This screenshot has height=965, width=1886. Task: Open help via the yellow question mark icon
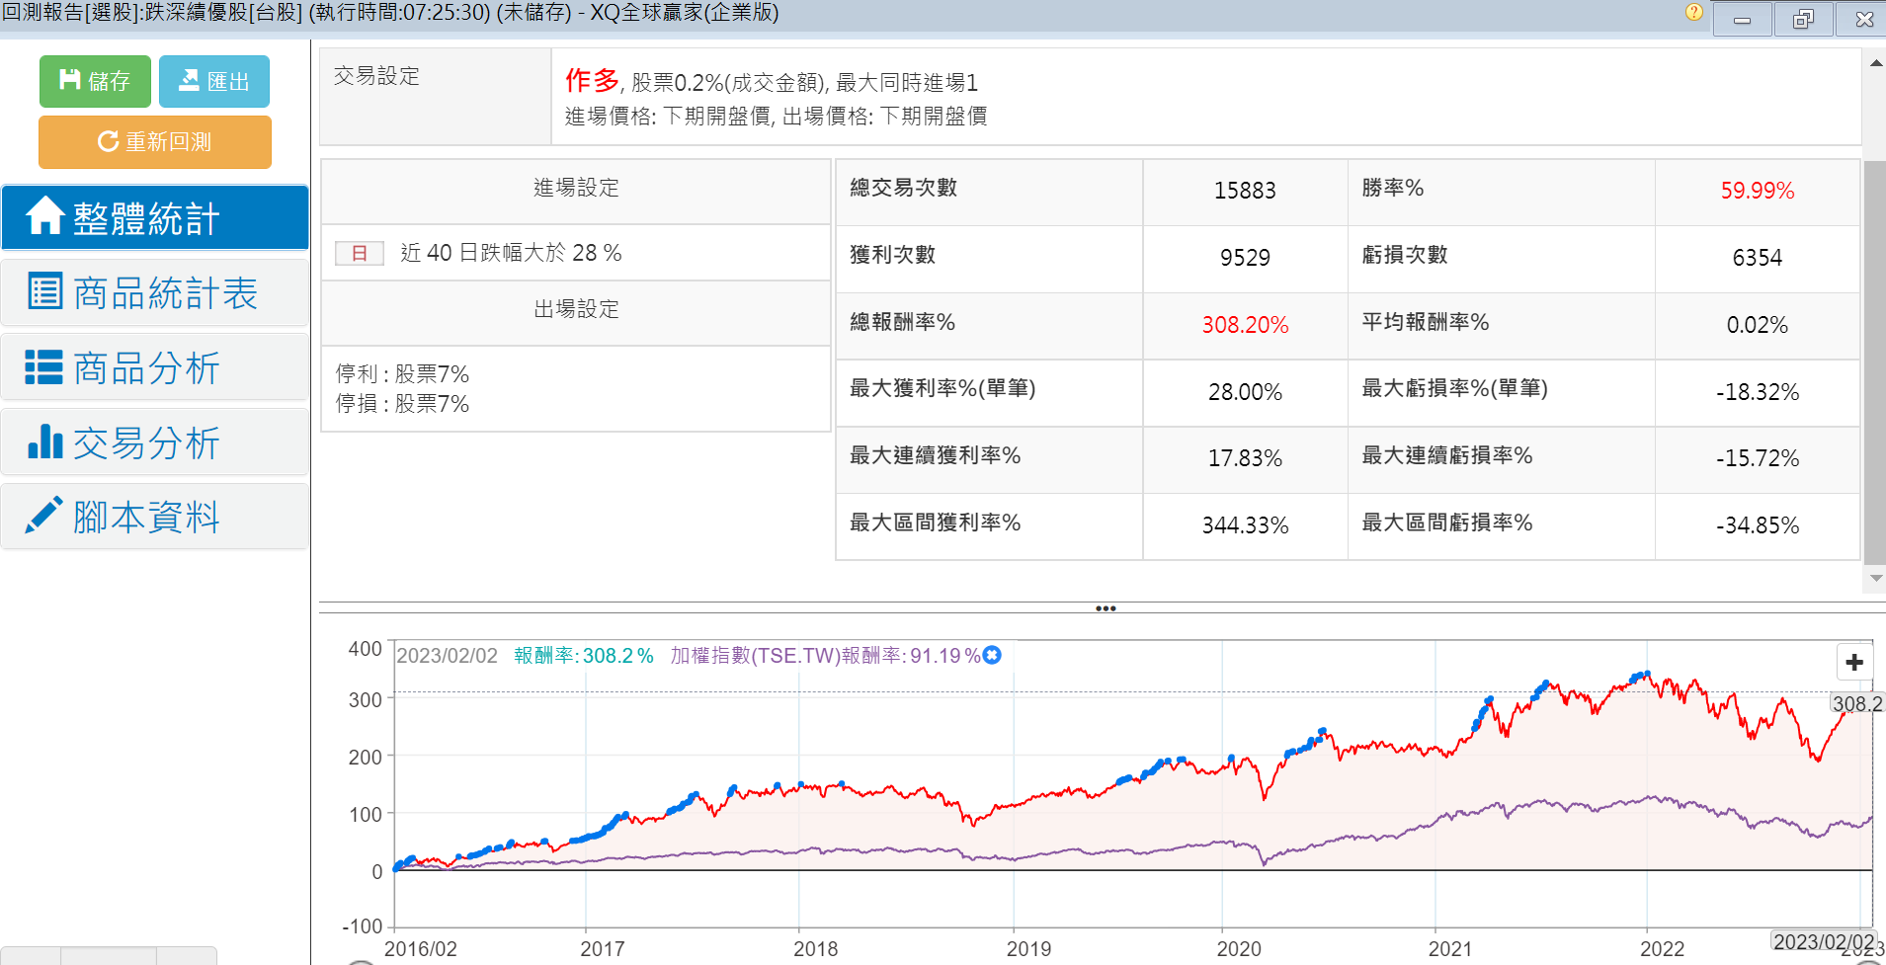pyautogui.click(x=1693, y=13)
